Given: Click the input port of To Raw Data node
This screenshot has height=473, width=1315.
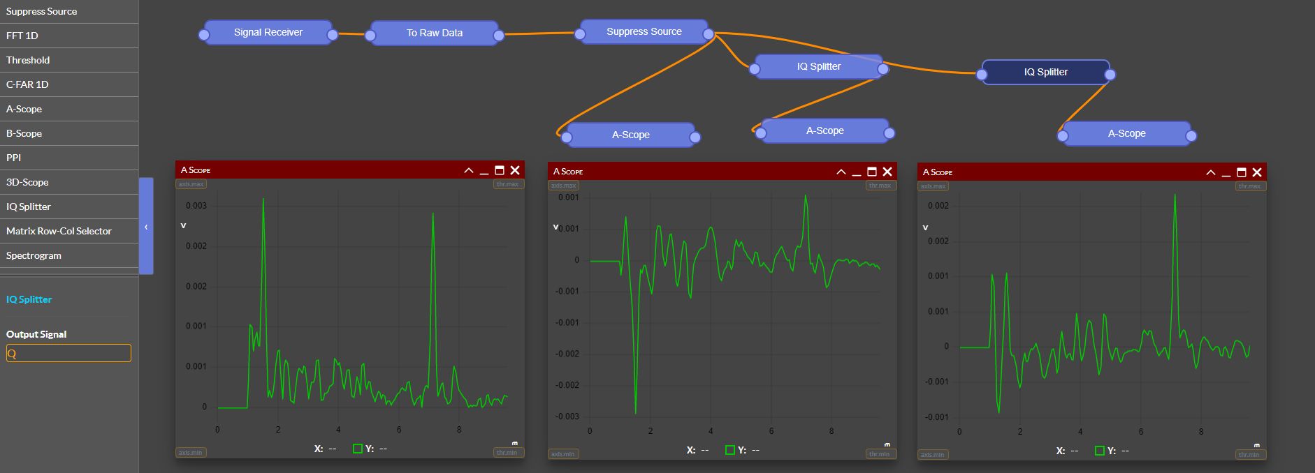Looking at the screenshot, I should [370, 35].
